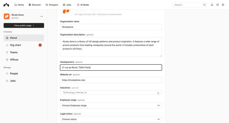This screenshot has height=123, width=229.
Task: Open the three-dot menu next to Nicely Done
Action: click(x=42, y=16)
